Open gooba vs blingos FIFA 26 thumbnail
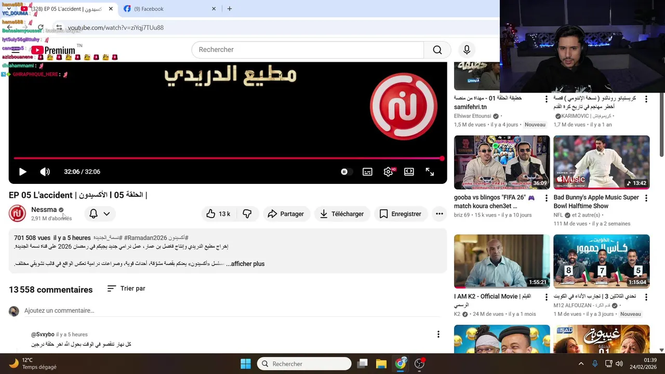The height and width of the screenshot is (374, 665). click(x=502, y=163)
